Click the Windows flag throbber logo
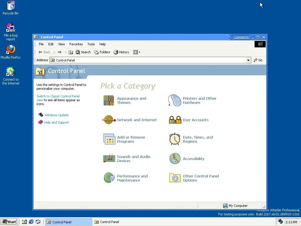Viewport: 301px width, 226px height. click(260, 44)
